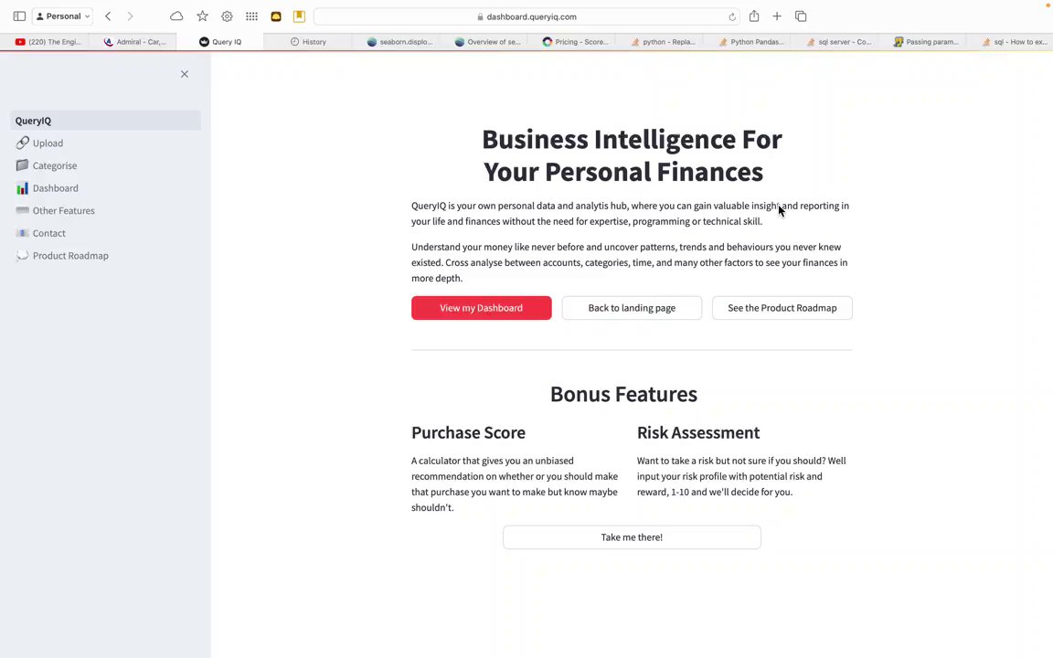
Task: Click the card icon beside Other Features
Action: [x=22, y=210]
